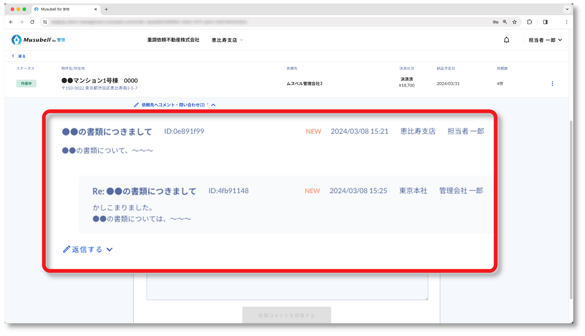
Task: Reload the page
Action: click(x=32, y=22)
